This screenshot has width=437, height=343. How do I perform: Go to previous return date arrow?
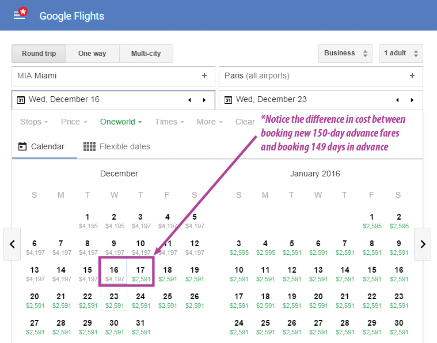pos(397,100)
